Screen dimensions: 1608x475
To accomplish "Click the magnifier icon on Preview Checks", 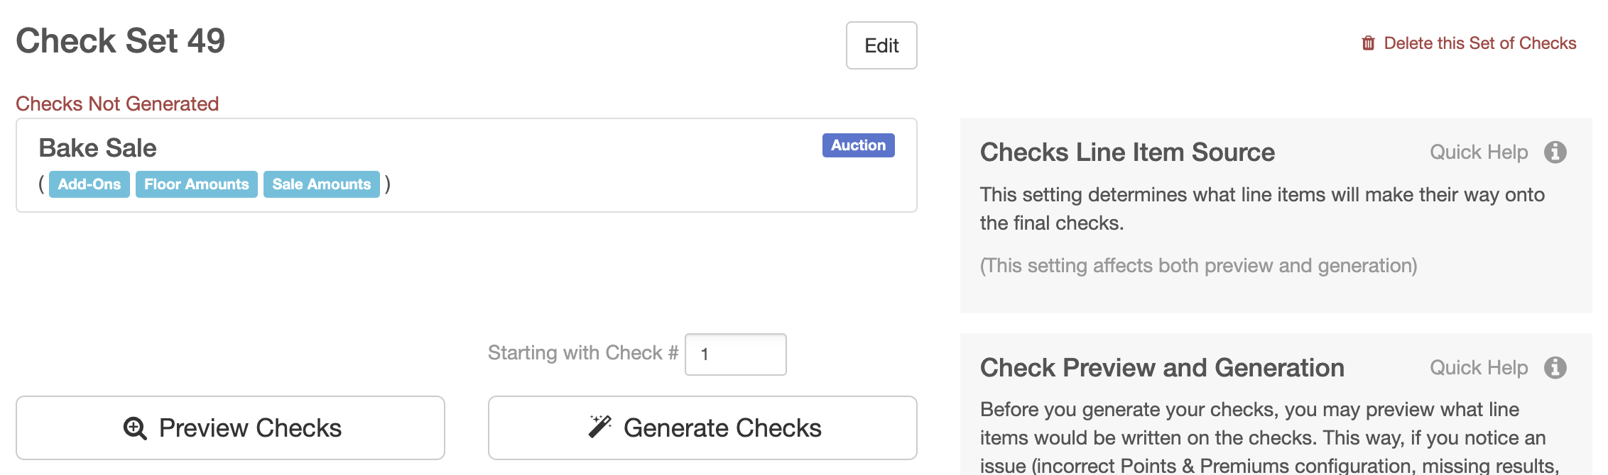I will coord(135,428).
